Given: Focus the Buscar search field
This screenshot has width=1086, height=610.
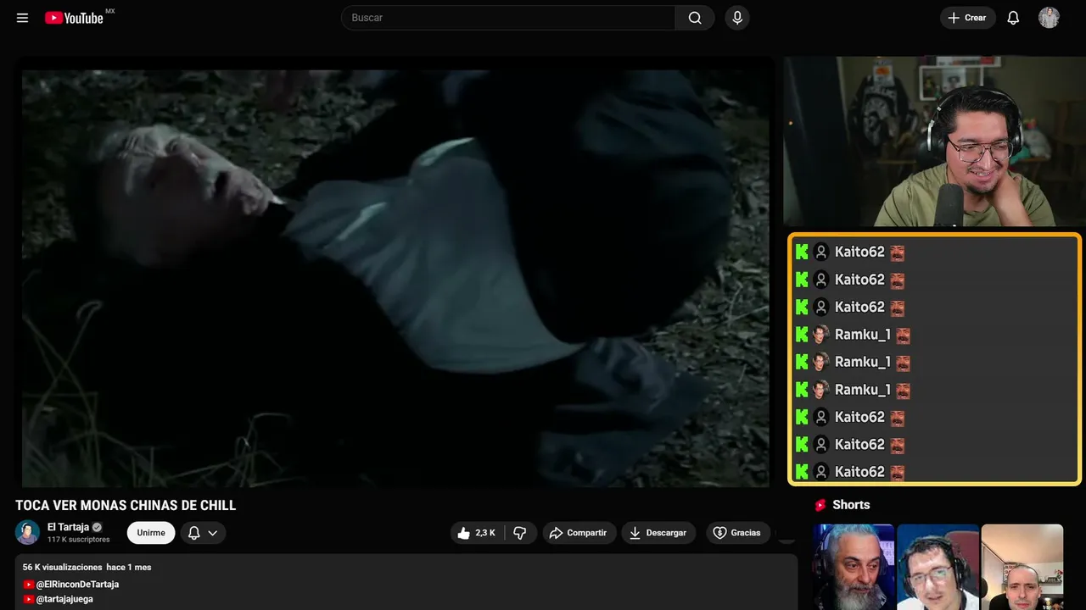Looking at the screenshot, I should coord(508,18).
